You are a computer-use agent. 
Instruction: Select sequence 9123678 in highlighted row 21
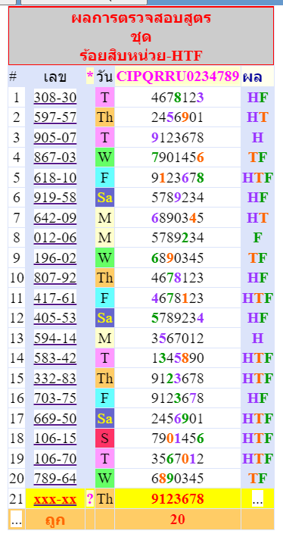[178, 498]
